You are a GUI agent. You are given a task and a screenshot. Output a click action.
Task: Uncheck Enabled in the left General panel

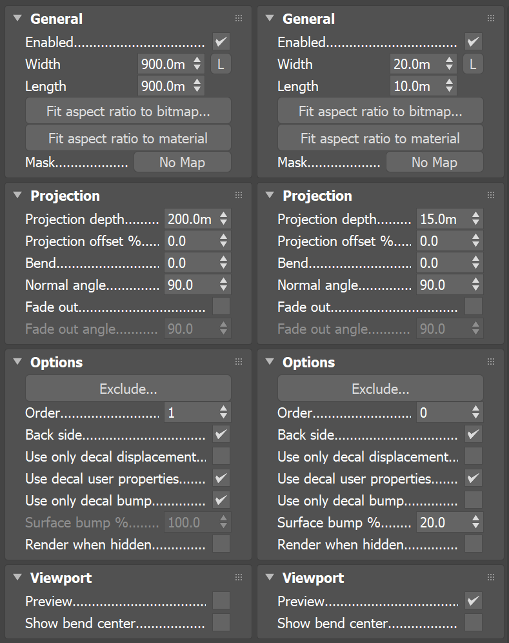[221, 42]
